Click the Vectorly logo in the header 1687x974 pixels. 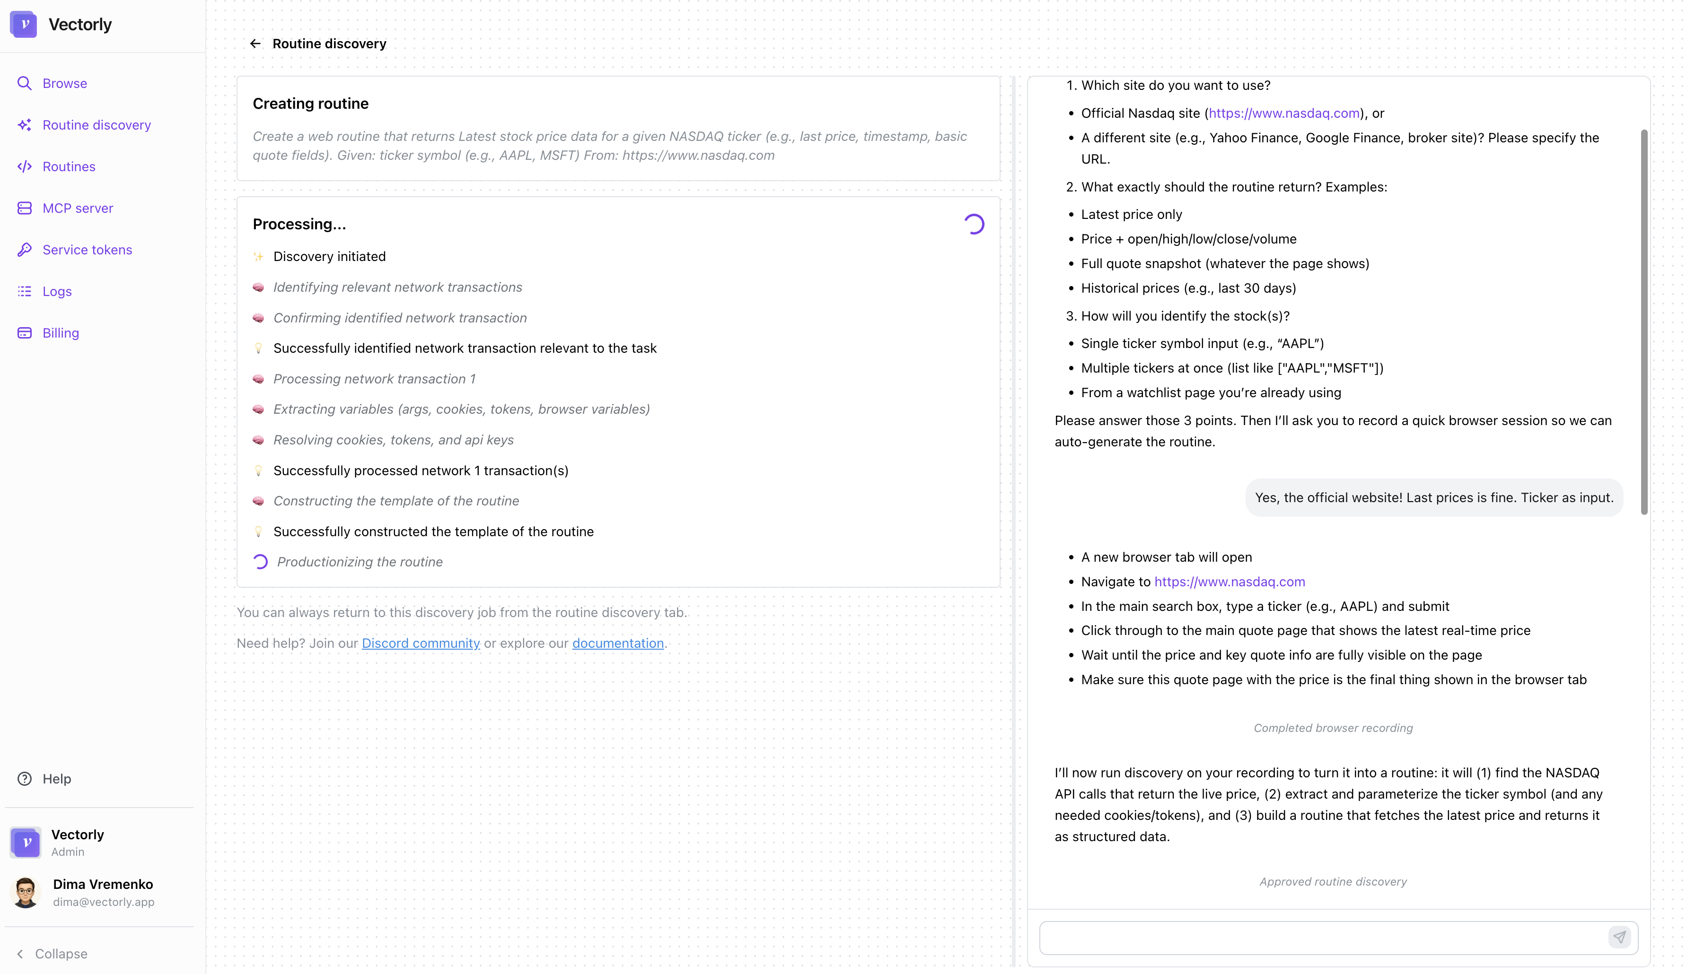click(25, 24)
